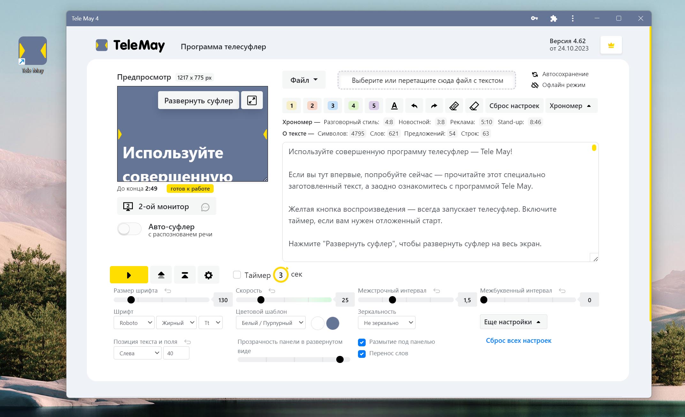685x417 pixels.
Task: Click the Межстрочный интервал slider handle
Action: click(392, 300)
